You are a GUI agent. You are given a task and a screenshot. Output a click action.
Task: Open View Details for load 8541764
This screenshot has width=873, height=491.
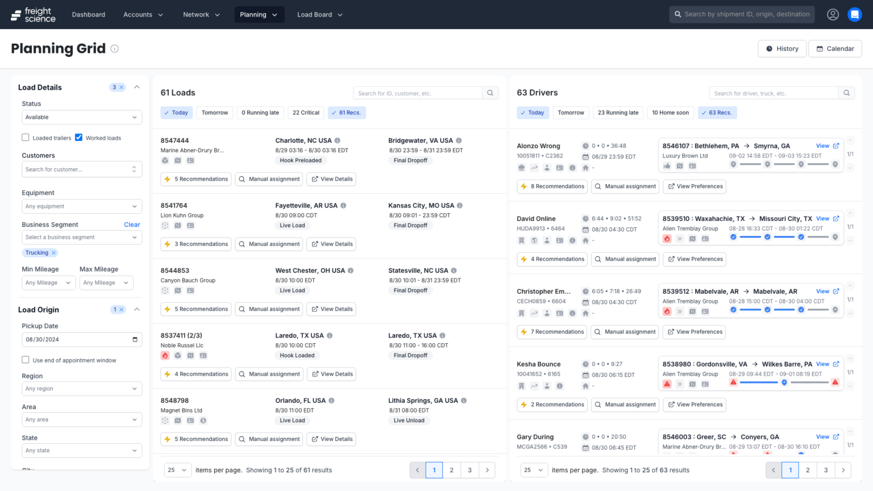pyautogui.click(x=331, y=244)
